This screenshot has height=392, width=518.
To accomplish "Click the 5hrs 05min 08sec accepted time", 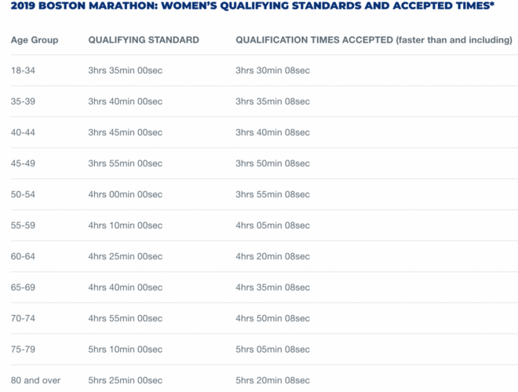I will [x=272, y=350].
